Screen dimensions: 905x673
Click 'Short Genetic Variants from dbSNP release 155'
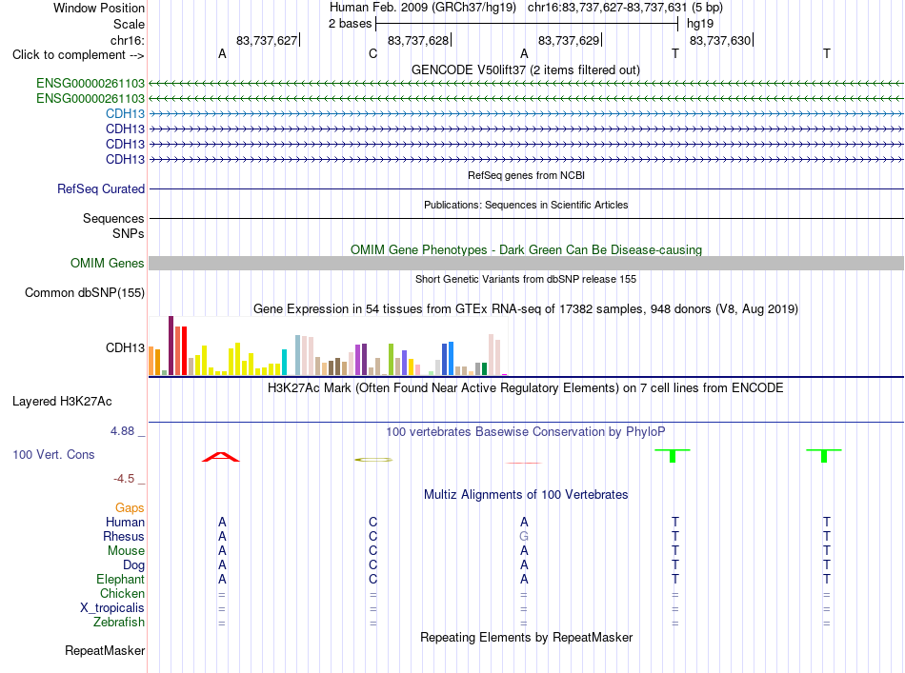click(526, 279)
